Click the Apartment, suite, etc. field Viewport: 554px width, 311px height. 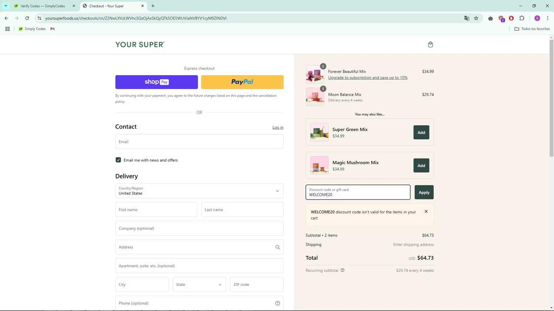point(199,266)
